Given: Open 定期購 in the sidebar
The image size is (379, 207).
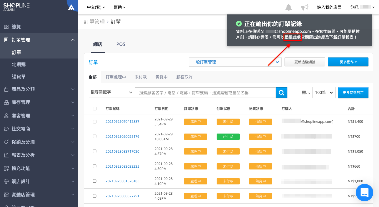Looking at the screenshot, I should point(19,65).
